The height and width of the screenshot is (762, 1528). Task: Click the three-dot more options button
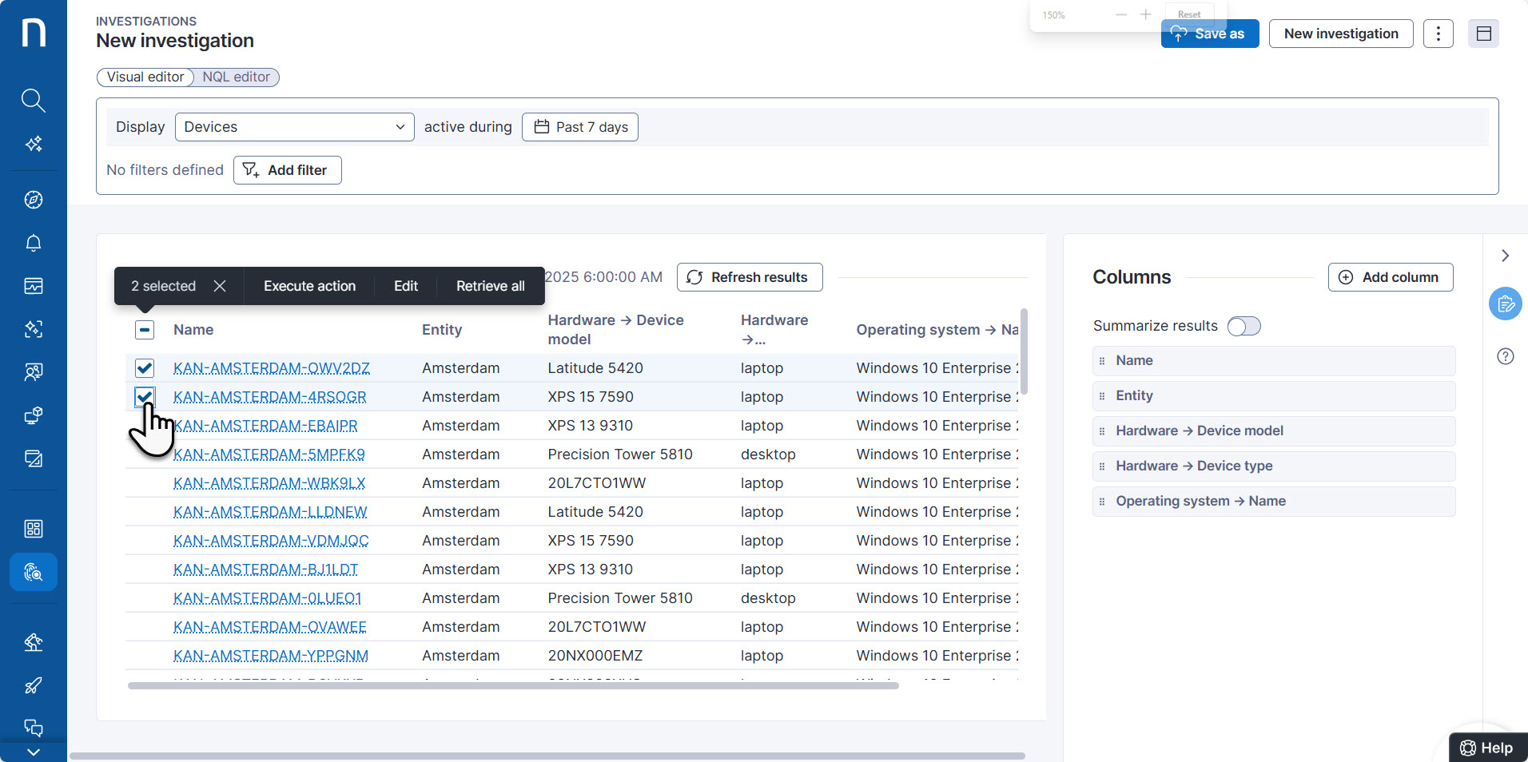(1438, 34)
